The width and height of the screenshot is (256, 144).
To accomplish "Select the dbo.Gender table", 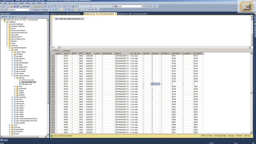I will point(20,74).
